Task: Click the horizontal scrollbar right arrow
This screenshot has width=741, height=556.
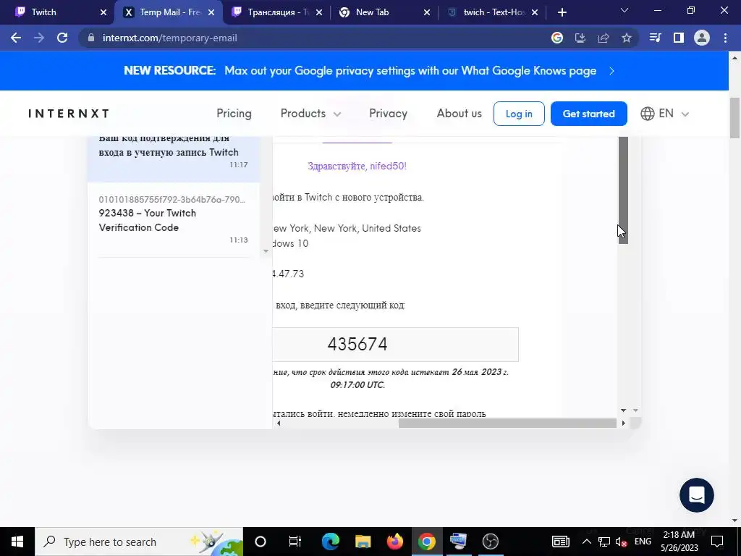Action: pos(623,423)
